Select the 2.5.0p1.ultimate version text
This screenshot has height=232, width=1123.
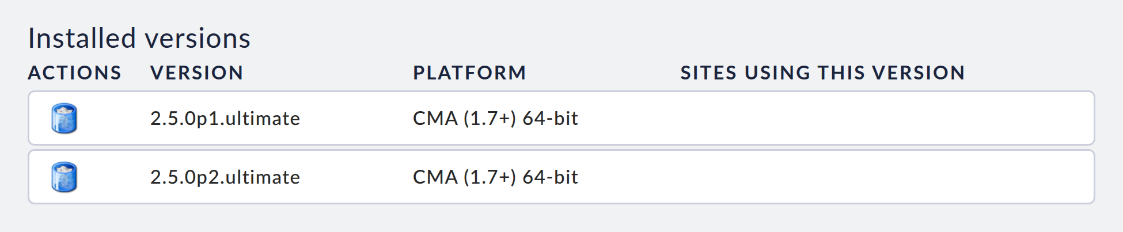(x=225, y=119)
